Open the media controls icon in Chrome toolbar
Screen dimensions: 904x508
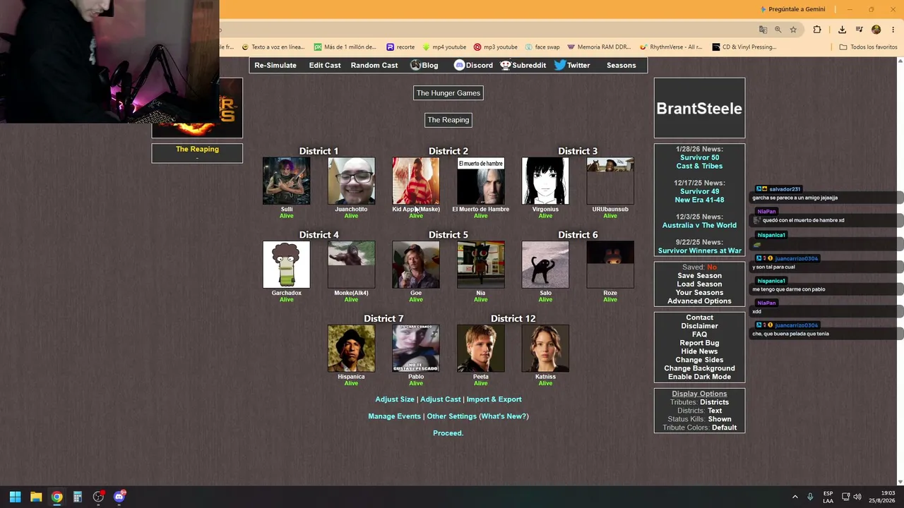point(859,30)
